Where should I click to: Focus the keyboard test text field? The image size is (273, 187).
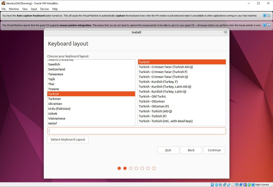(136, 131)
